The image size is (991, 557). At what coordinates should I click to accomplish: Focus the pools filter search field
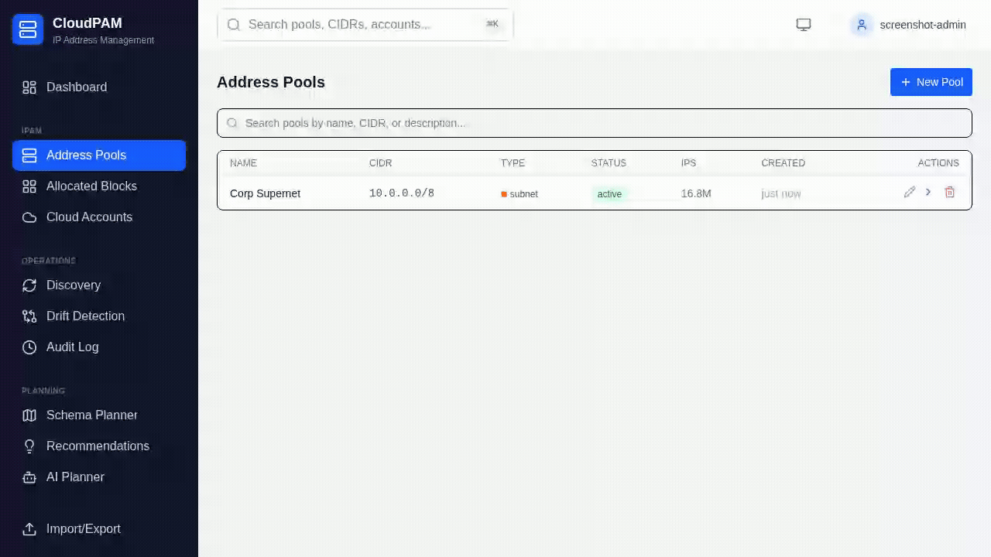tap(595, 123)
